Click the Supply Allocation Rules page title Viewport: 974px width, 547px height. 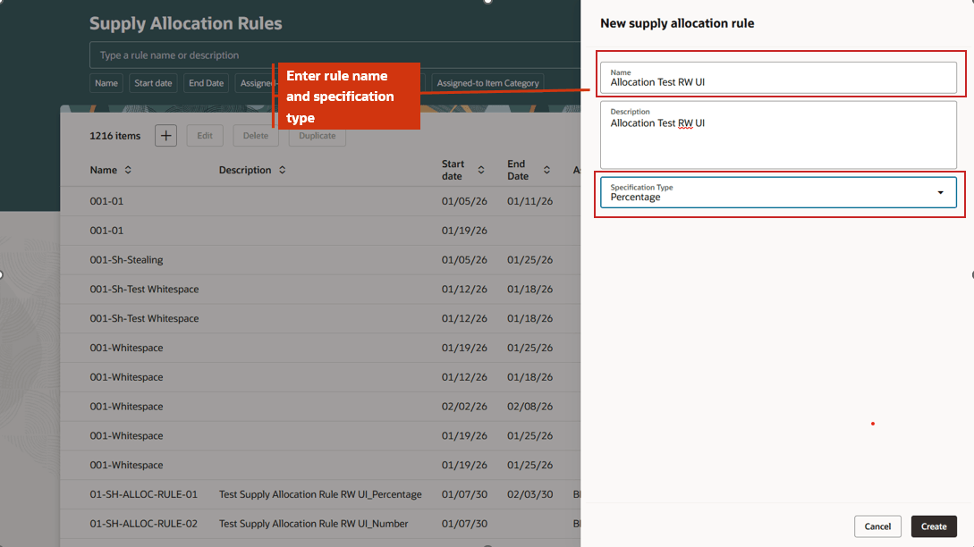(186, 23)
